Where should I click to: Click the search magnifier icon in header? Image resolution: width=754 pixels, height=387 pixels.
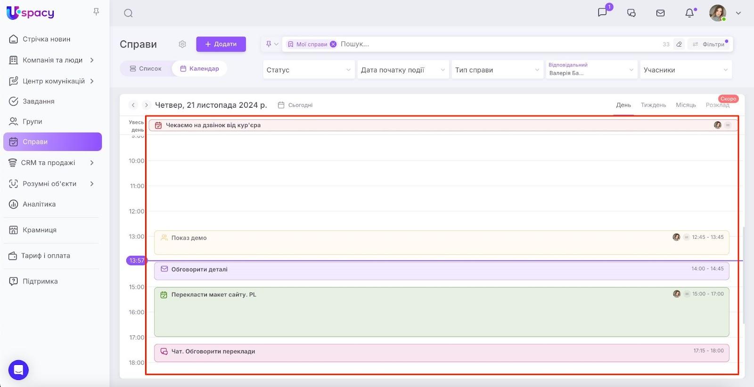(x=128, y=13)
